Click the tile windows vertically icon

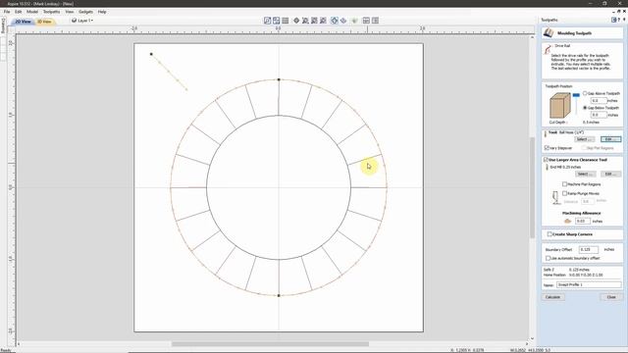(375, 21)
